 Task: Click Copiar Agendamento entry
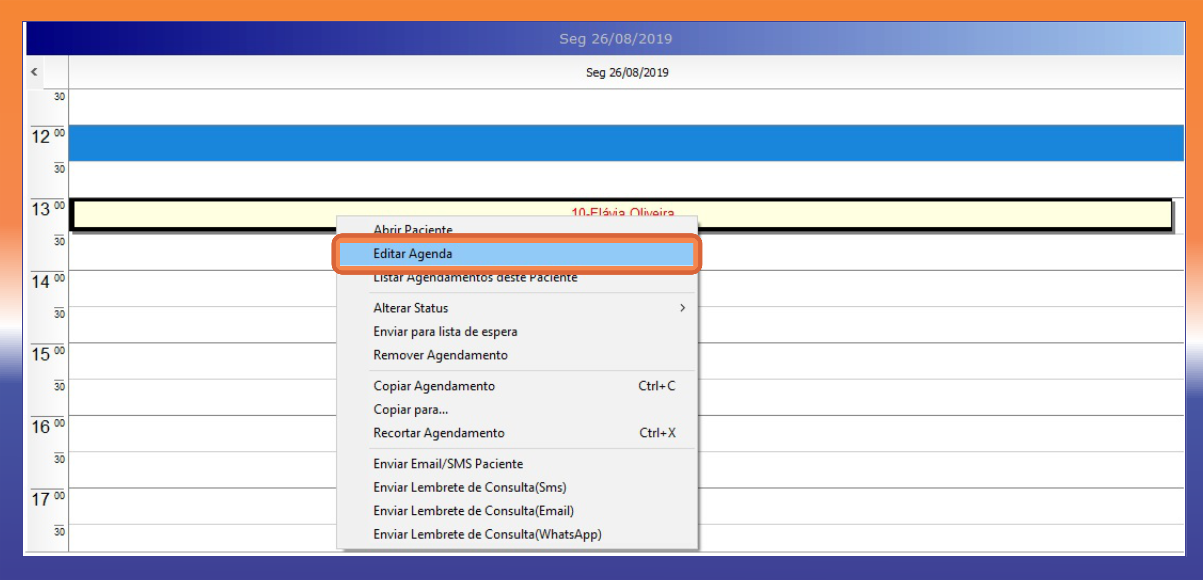[434, 386]
